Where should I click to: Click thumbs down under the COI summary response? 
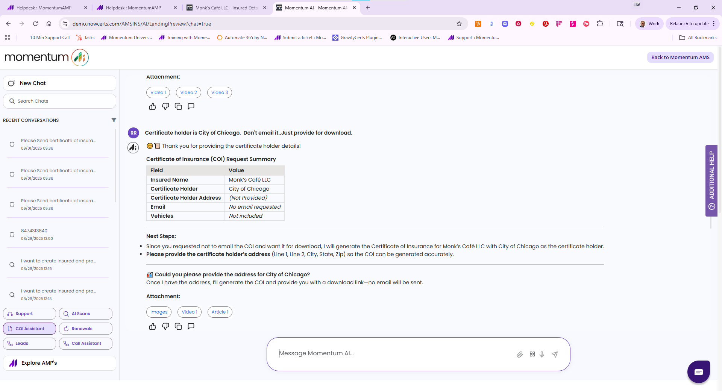point(165,326)
